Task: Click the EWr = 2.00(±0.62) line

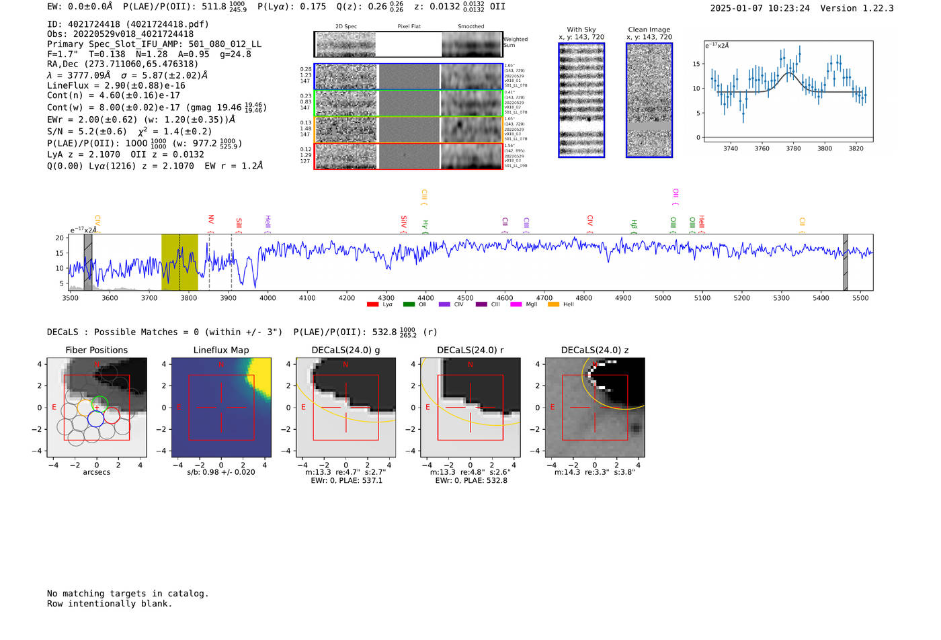Action: click(142, 120)
